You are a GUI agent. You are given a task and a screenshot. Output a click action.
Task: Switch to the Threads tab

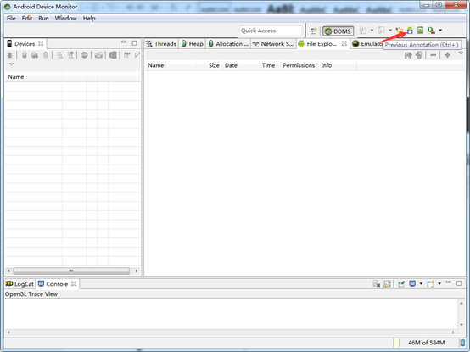point(161,44)
